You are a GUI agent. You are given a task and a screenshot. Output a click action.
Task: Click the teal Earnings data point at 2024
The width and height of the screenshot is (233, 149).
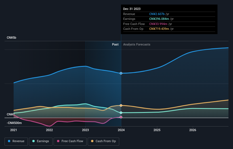[x=121, y=113]
